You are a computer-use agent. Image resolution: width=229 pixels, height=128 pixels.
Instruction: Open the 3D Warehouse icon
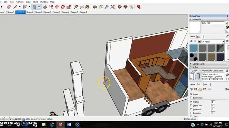(120, 7)
